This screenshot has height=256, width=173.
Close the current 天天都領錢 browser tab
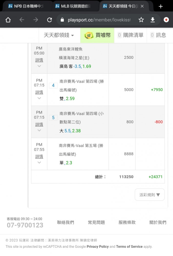(142, 6)
